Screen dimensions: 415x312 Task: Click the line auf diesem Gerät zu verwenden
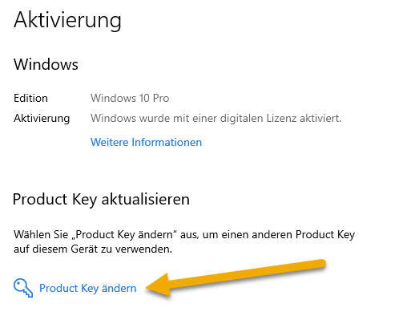[93, 249]
